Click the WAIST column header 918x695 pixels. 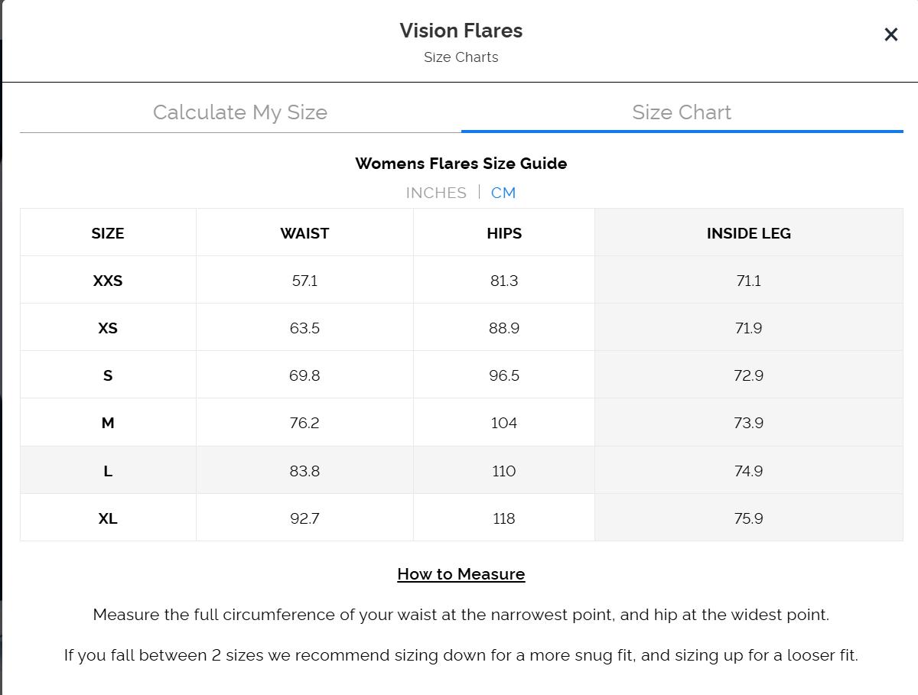[x=304, y=233]
